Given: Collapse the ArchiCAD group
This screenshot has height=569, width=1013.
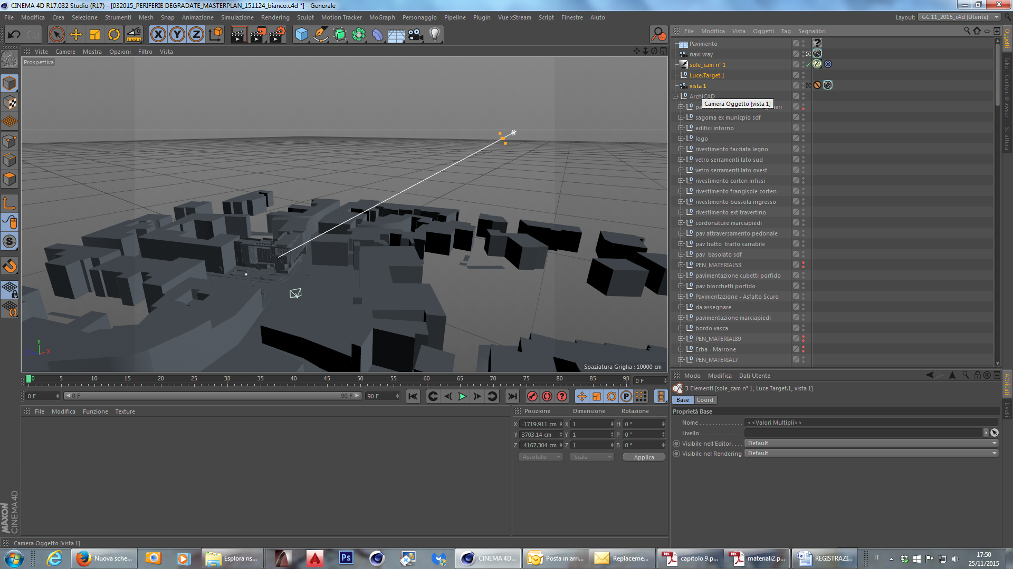Looking at the screenshot, I should pyautogui.click(x=675, y=96).
